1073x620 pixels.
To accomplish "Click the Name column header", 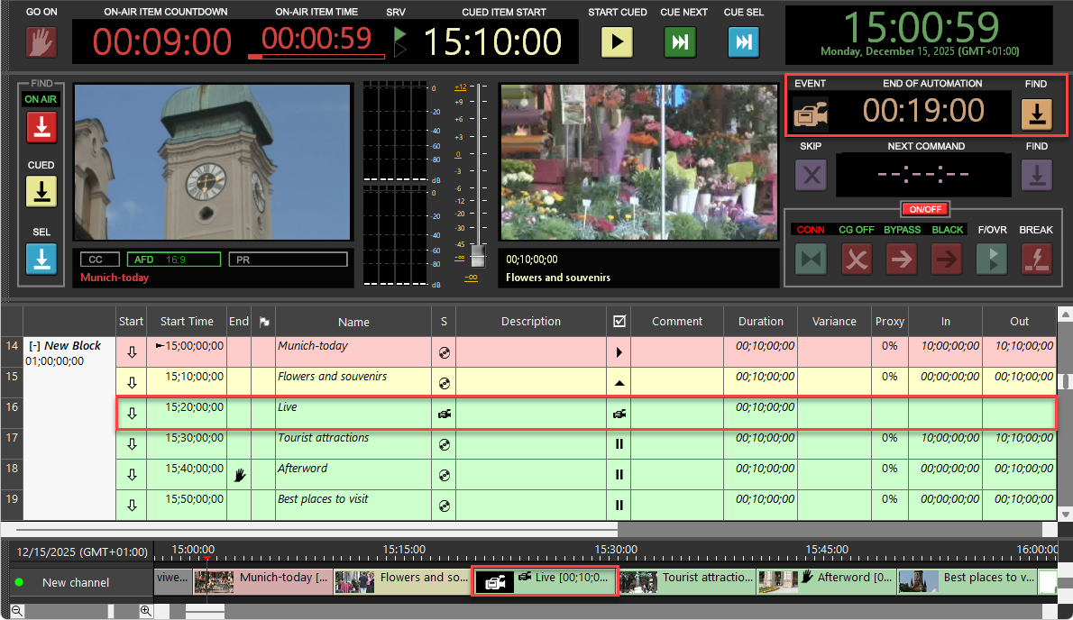I will click(353, 322).
